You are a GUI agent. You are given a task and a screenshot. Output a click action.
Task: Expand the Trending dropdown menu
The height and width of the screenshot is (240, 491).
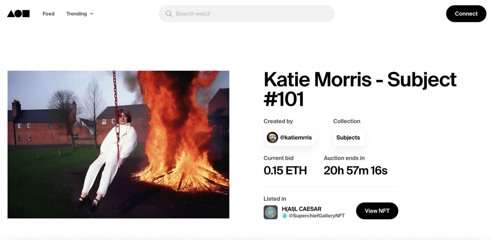(x=80, y=13)
